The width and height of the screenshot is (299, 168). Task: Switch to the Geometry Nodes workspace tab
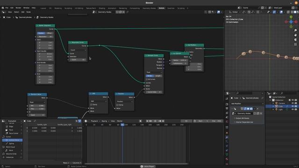(x=149, y=8)
